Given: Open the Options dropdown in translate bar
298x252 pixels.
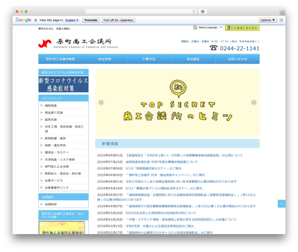Looking at the screenshot, I should 268,20.
